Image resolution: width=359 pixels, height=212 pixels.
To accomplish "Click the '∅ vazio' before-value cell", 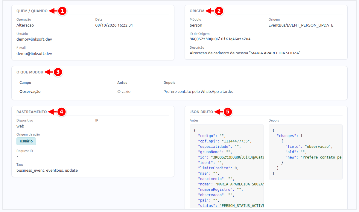I will 124,92.
